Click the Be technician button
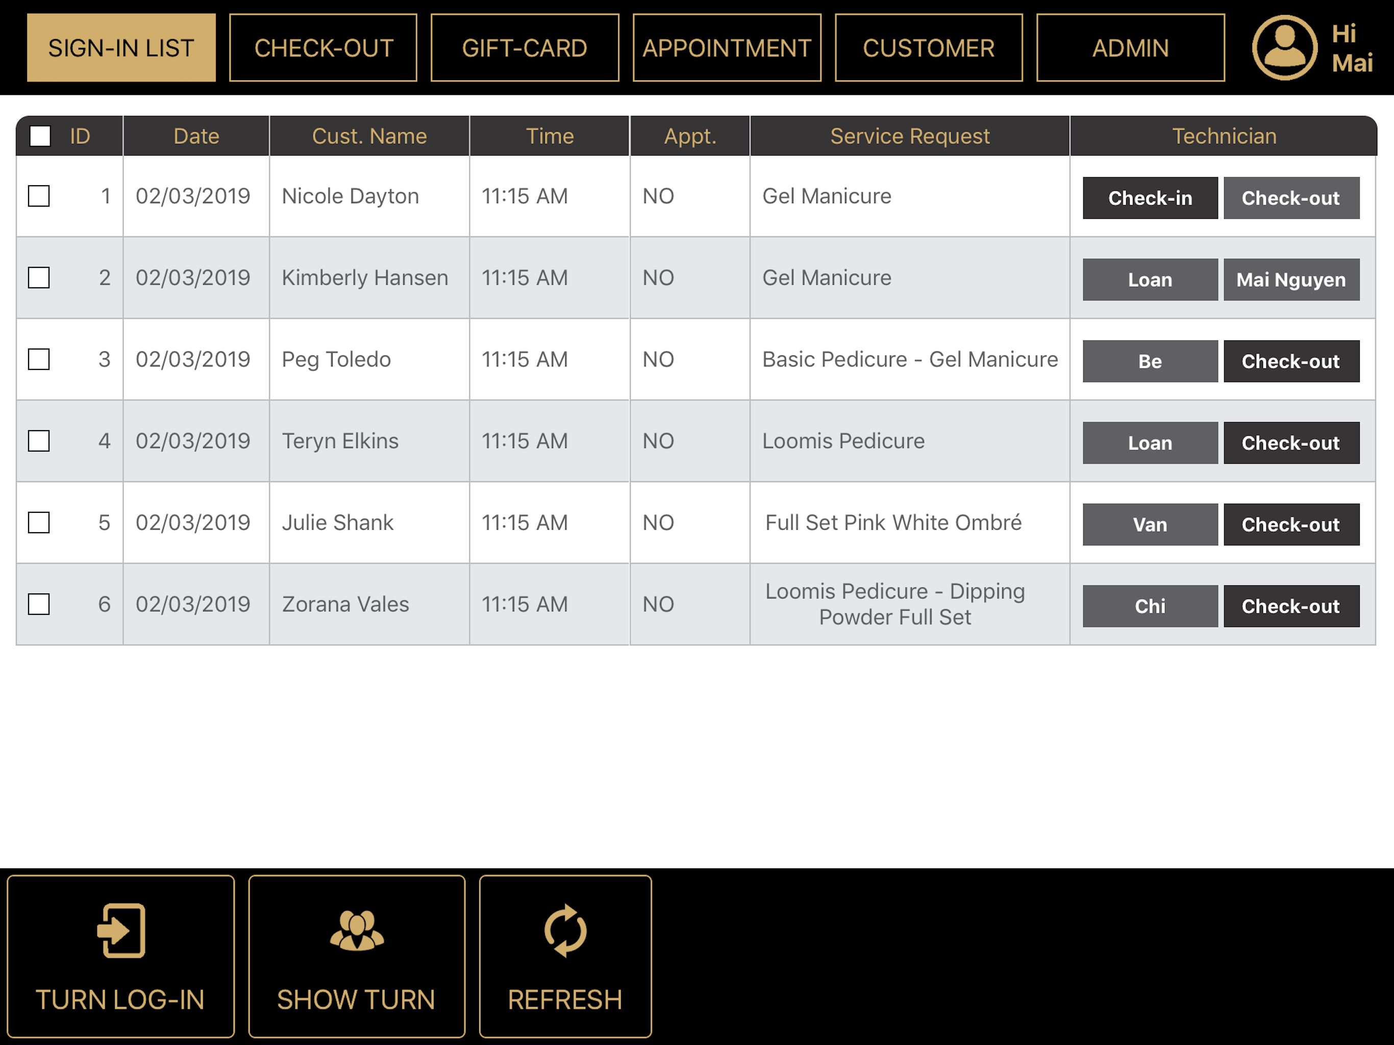Viewport: 1394px width, 1045px height. pos(1150,361)
